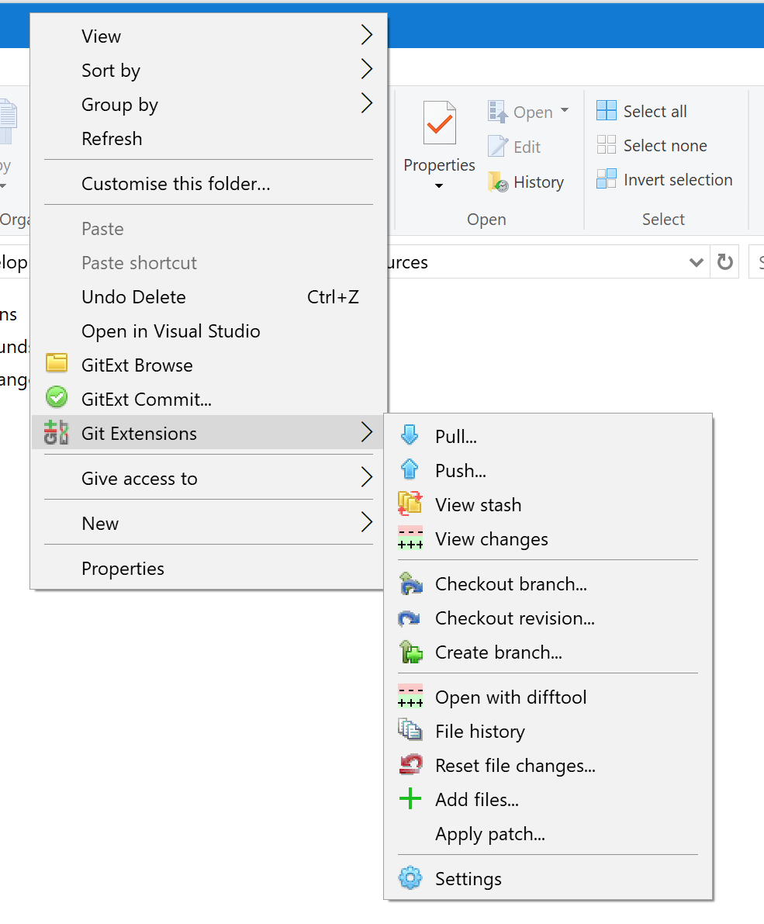764x924 pixels.
Task: Open the View submenu chevron
Action: tap(365, 35)
